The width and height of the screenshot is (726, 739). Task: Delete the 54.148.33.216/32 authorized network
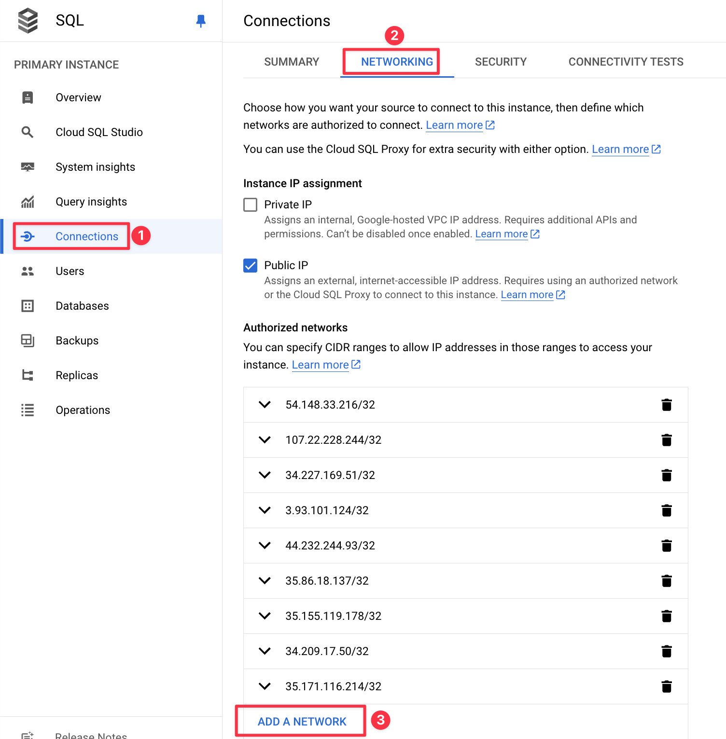(x=667, y=405)
